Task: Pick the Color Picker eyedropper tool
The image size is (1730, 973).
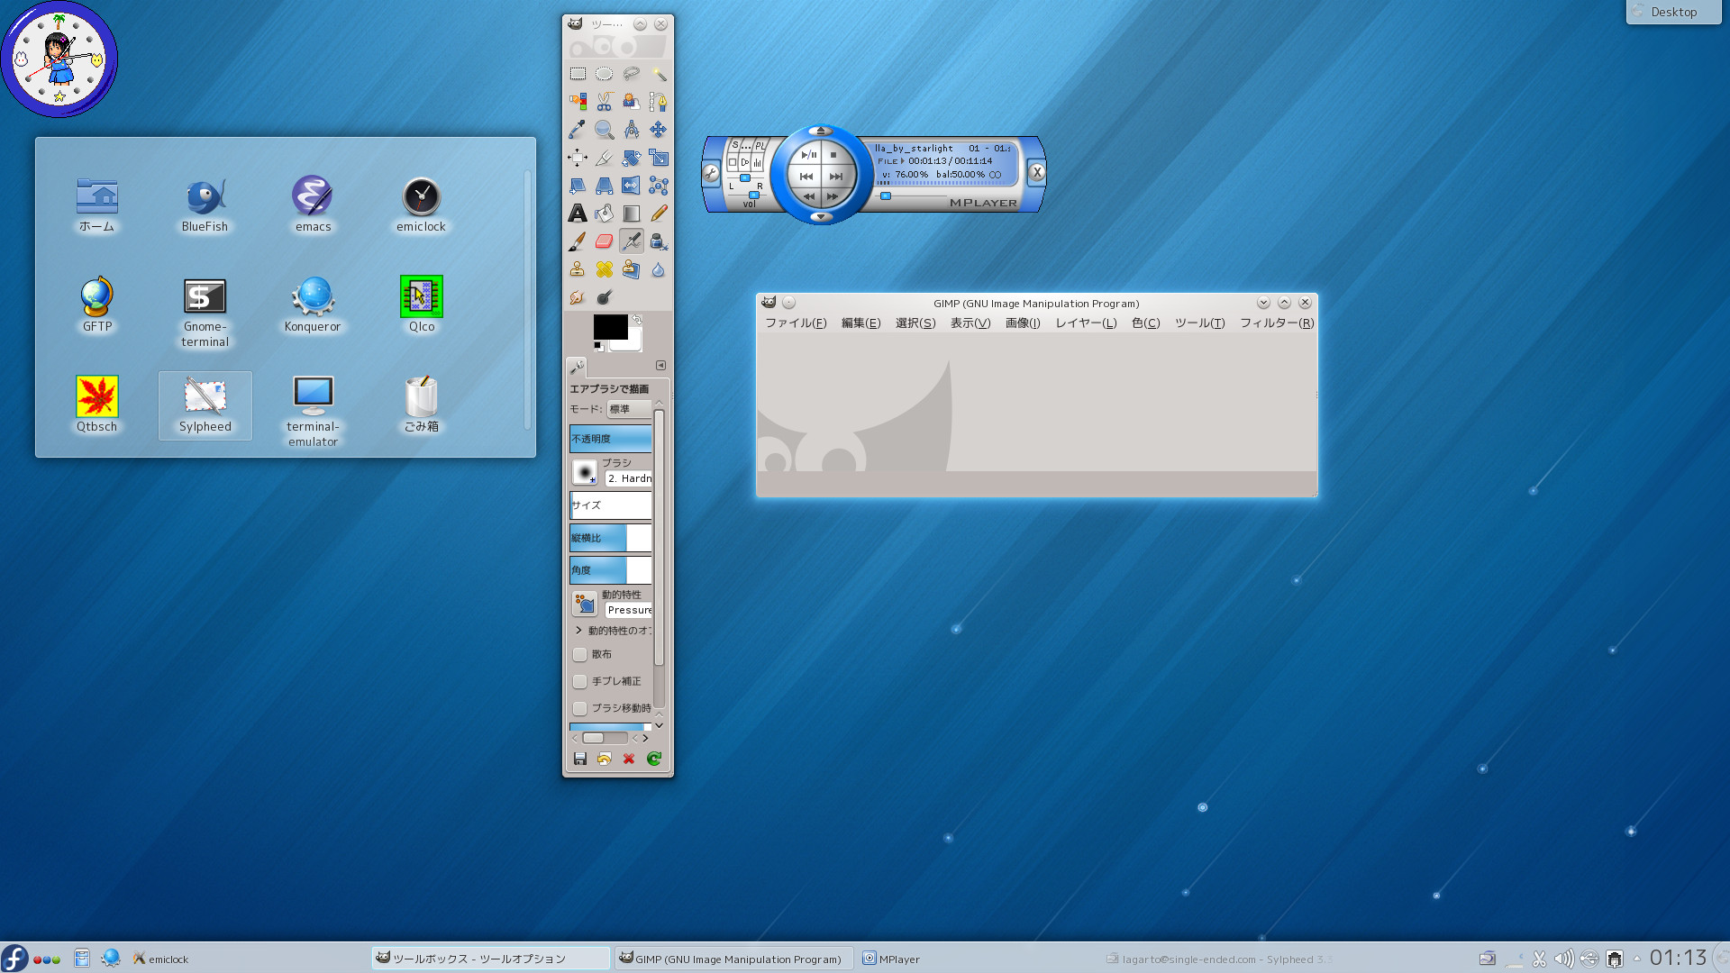Action: (577, 129)
